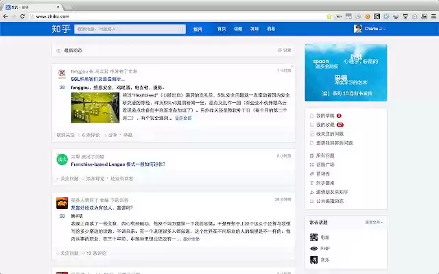Click the list icon beside 所有问题
The height and width of the screenshot is (274, 439).
pos(312,155)
